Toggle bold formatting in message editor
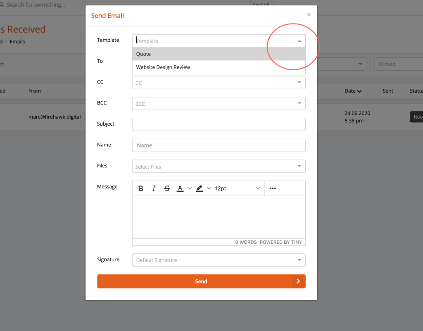 (x=140, y=188)
